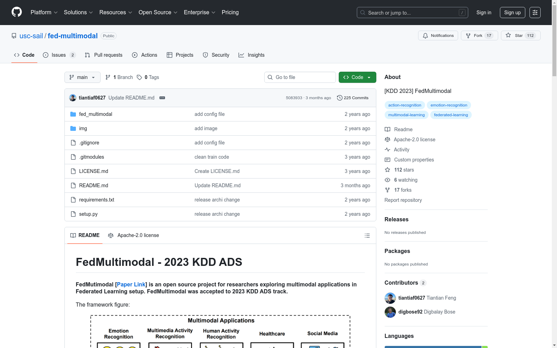This screenshot has height=348, width=557.
Task: Open the Paper Link hyperlink
Action: (131, 285)
